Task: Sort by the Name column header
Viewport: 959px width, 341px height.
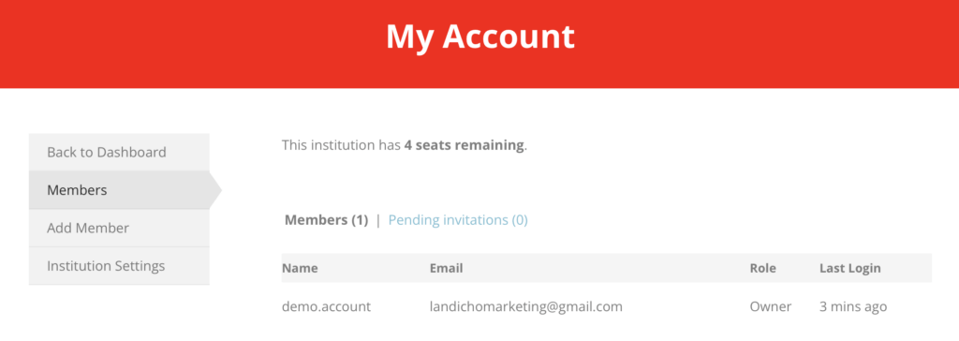Action: click(x=300, y=268)
